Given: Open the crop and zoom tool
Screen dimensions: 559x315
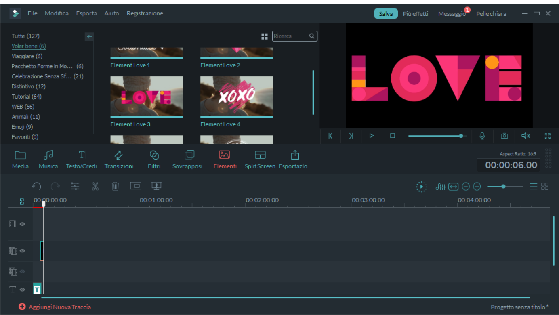Looking at the screenshot, I should click(x=136, y=186).
